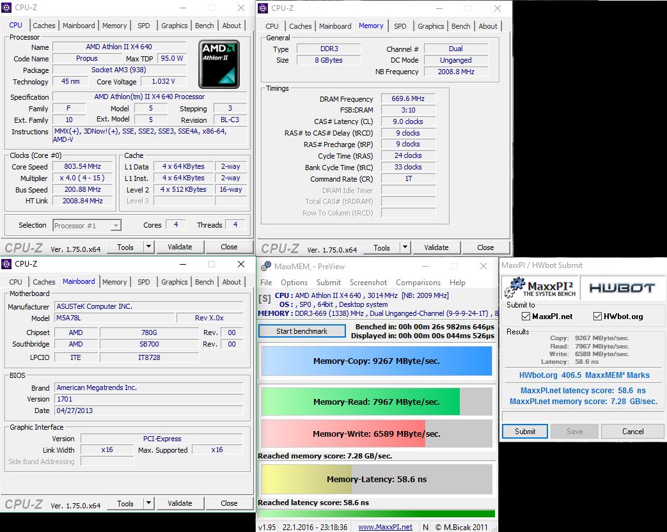Click the Multiplier x 4.0 value
667x532 pixels.
[x=82, y=178]
